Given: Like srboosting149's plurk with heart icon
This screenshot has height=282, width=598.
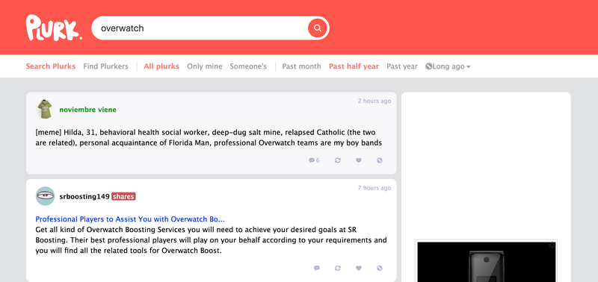Looking at the screenshot, I should coord(359,269).
